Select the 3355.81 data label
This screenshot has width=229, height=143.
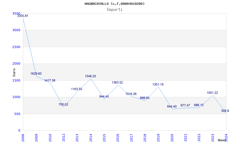coord(23,16)
